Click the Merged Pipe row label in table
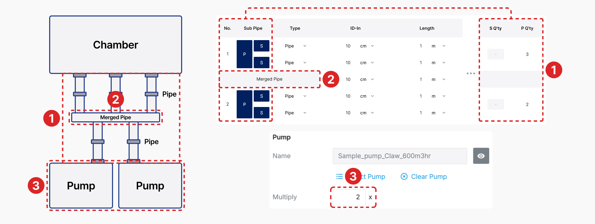The image size is (595, 224). (269, 79)
